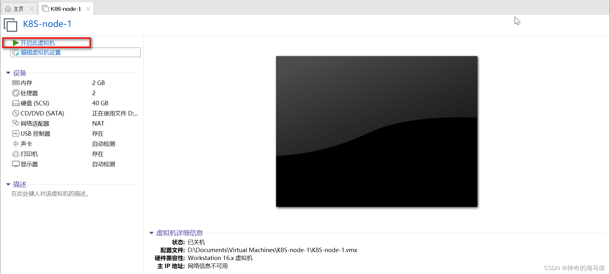Click the display (显示器) monitor icon
610x274 pixels.
pos(16,164)
